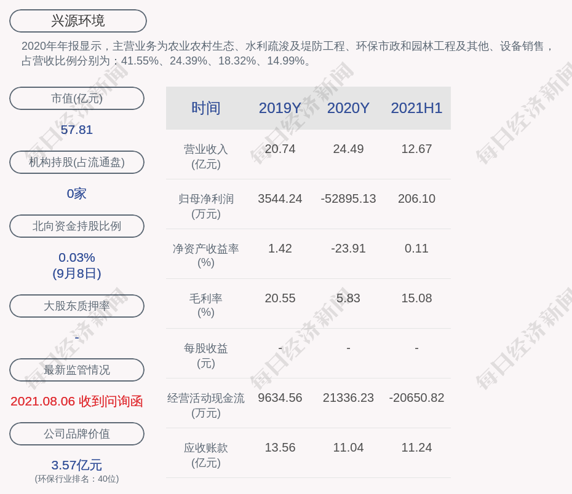The width and height of the screenshot is (572, 494).
Task: Click the 57.81 market value figure
Action: [x=77, y=130]
